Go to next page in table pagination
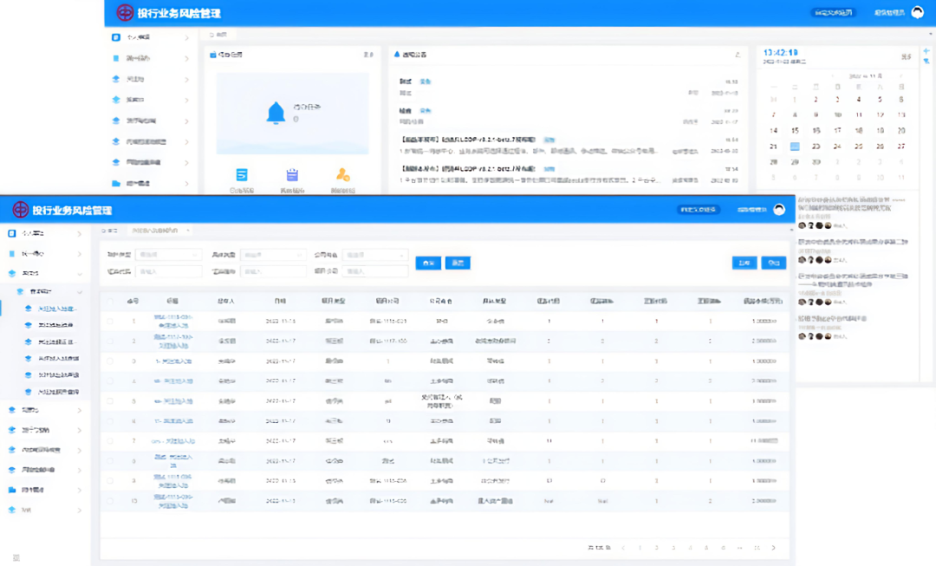Image resolution: width=936 pixels, height=566 pixels. 774,548
